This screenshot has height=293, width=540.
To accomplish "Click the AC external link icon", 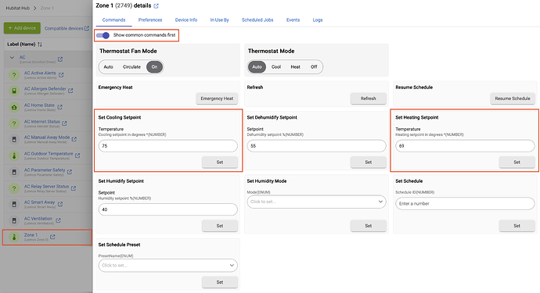I will pos(60,59).
